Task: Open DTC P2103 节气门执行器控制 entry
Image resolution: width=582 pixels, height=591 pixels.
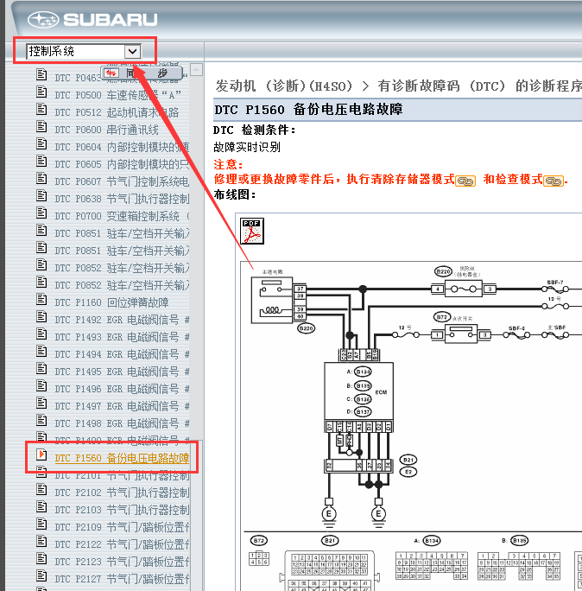Action: tap(122, 511)
